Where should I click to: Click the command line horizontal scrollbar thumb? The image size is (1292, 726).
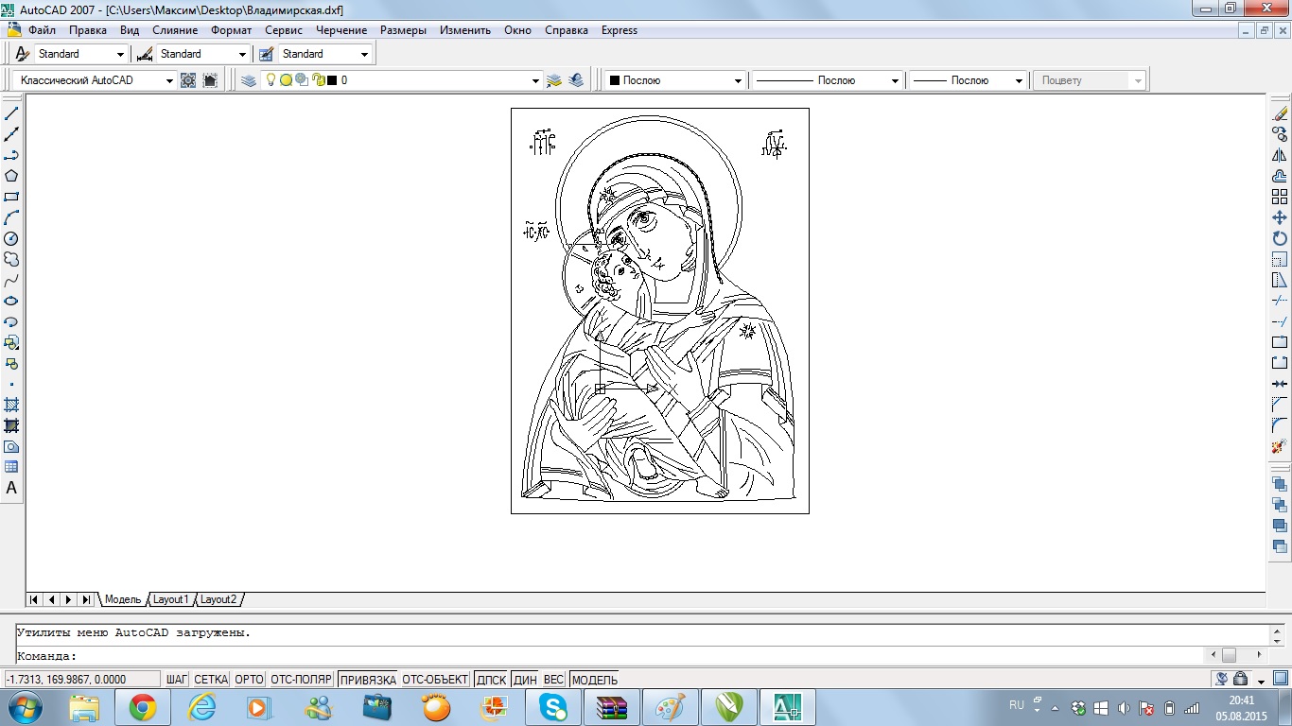(1229, 654)
